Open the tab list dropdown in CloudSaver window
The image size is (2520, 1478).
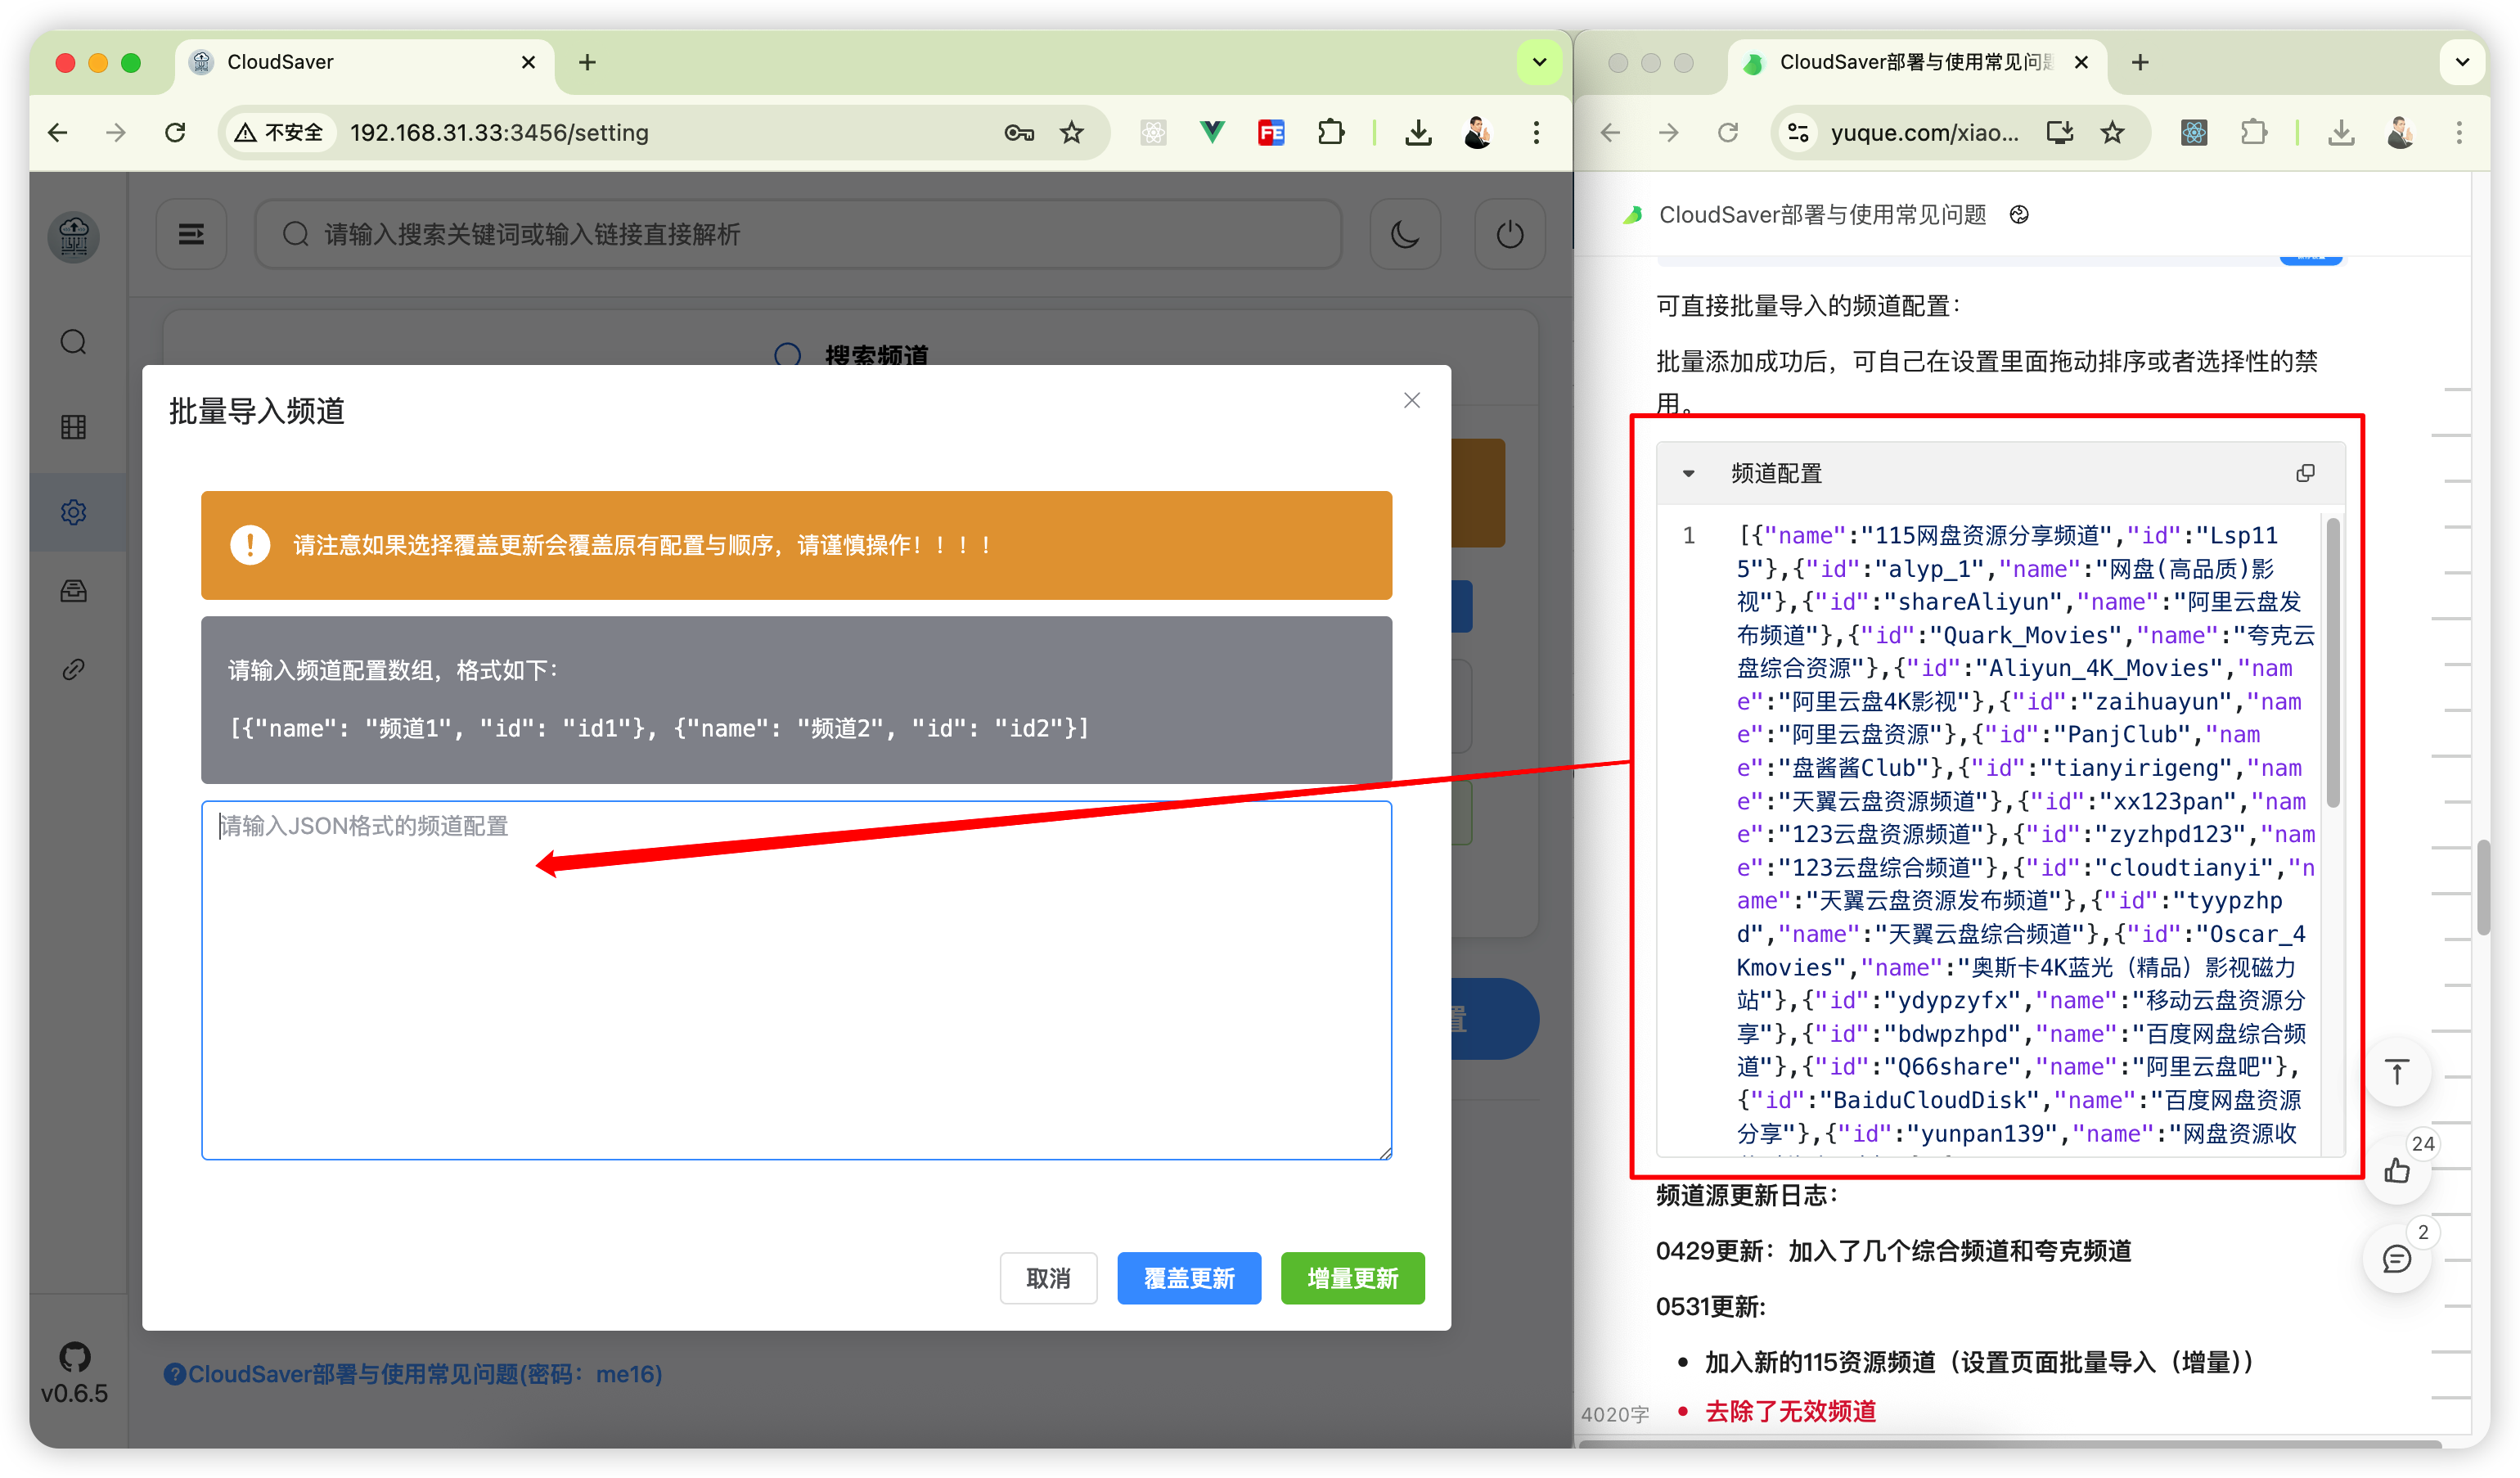pyautogui.click(x=1539, y=62)
